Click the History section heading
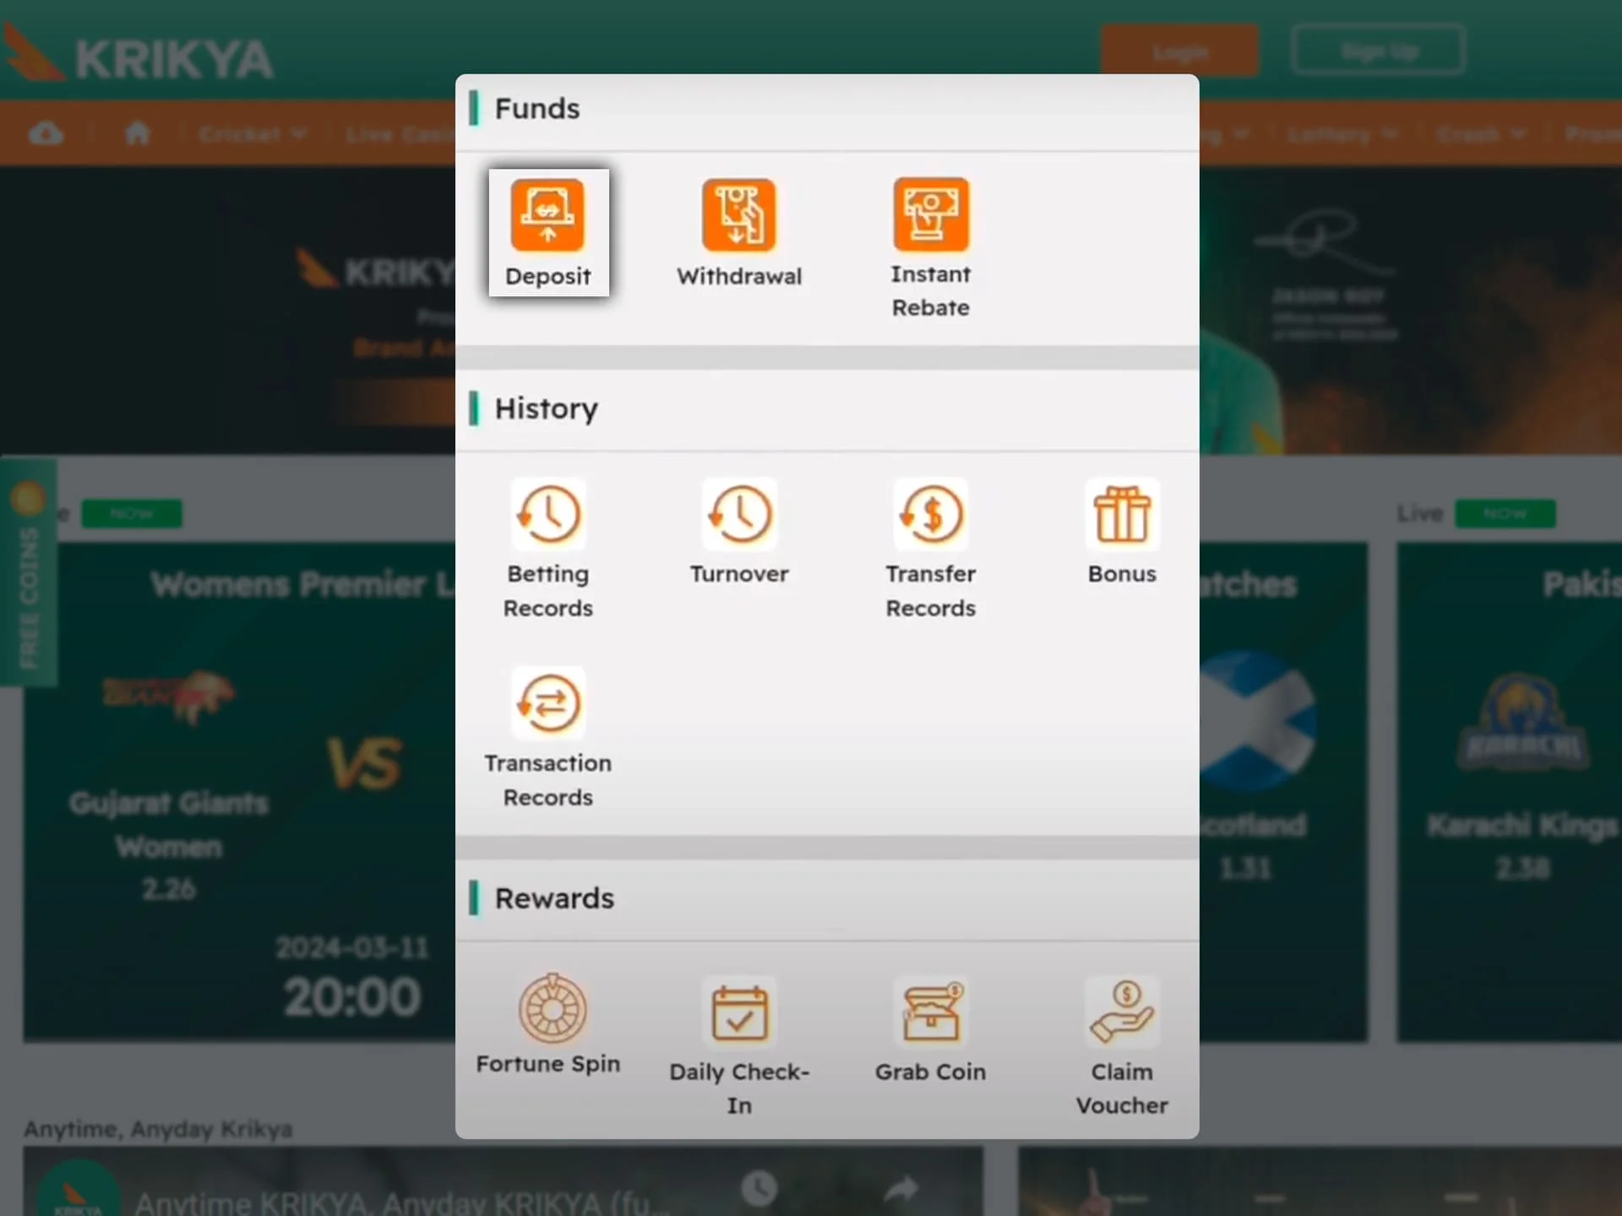The width and height of the screenshot is (1622, 1216). (x=547, y=409)
